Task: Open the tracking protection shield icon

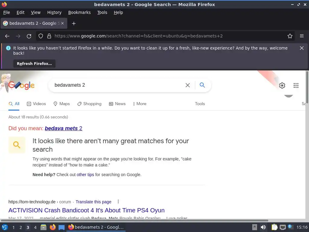Action: click(41, 36)
